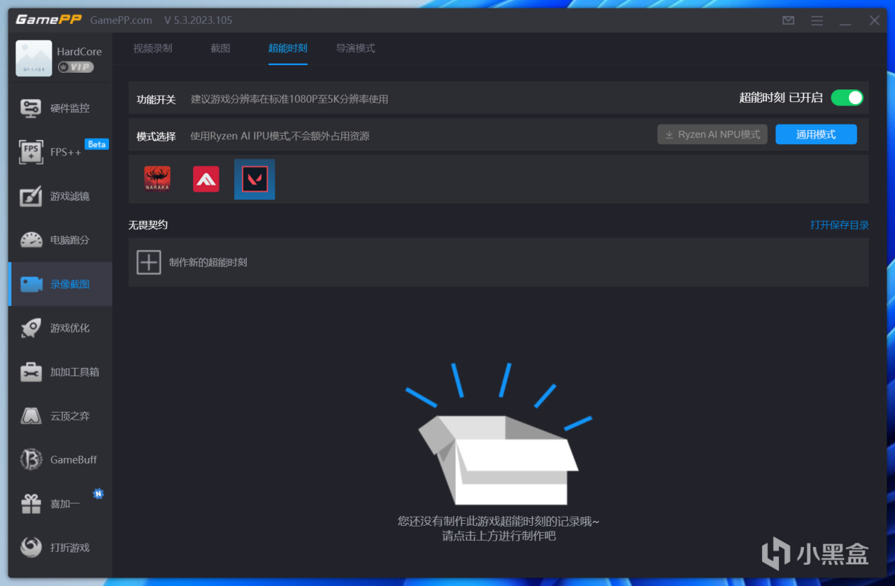Click the 录像截图 camera icon

click(31, 285)
